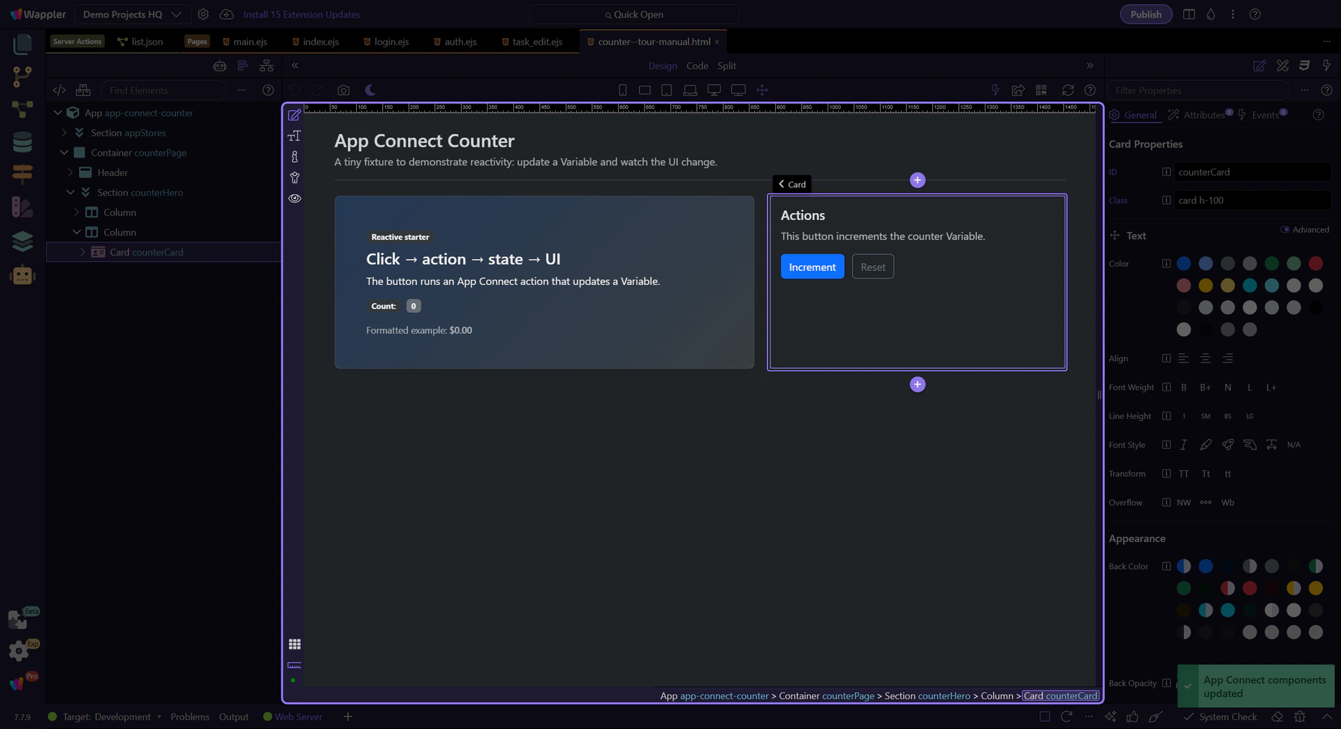This screenshot has width=1341, height=729.
Task: Select the mobile phone viewport icon
Action: point(622,90)
